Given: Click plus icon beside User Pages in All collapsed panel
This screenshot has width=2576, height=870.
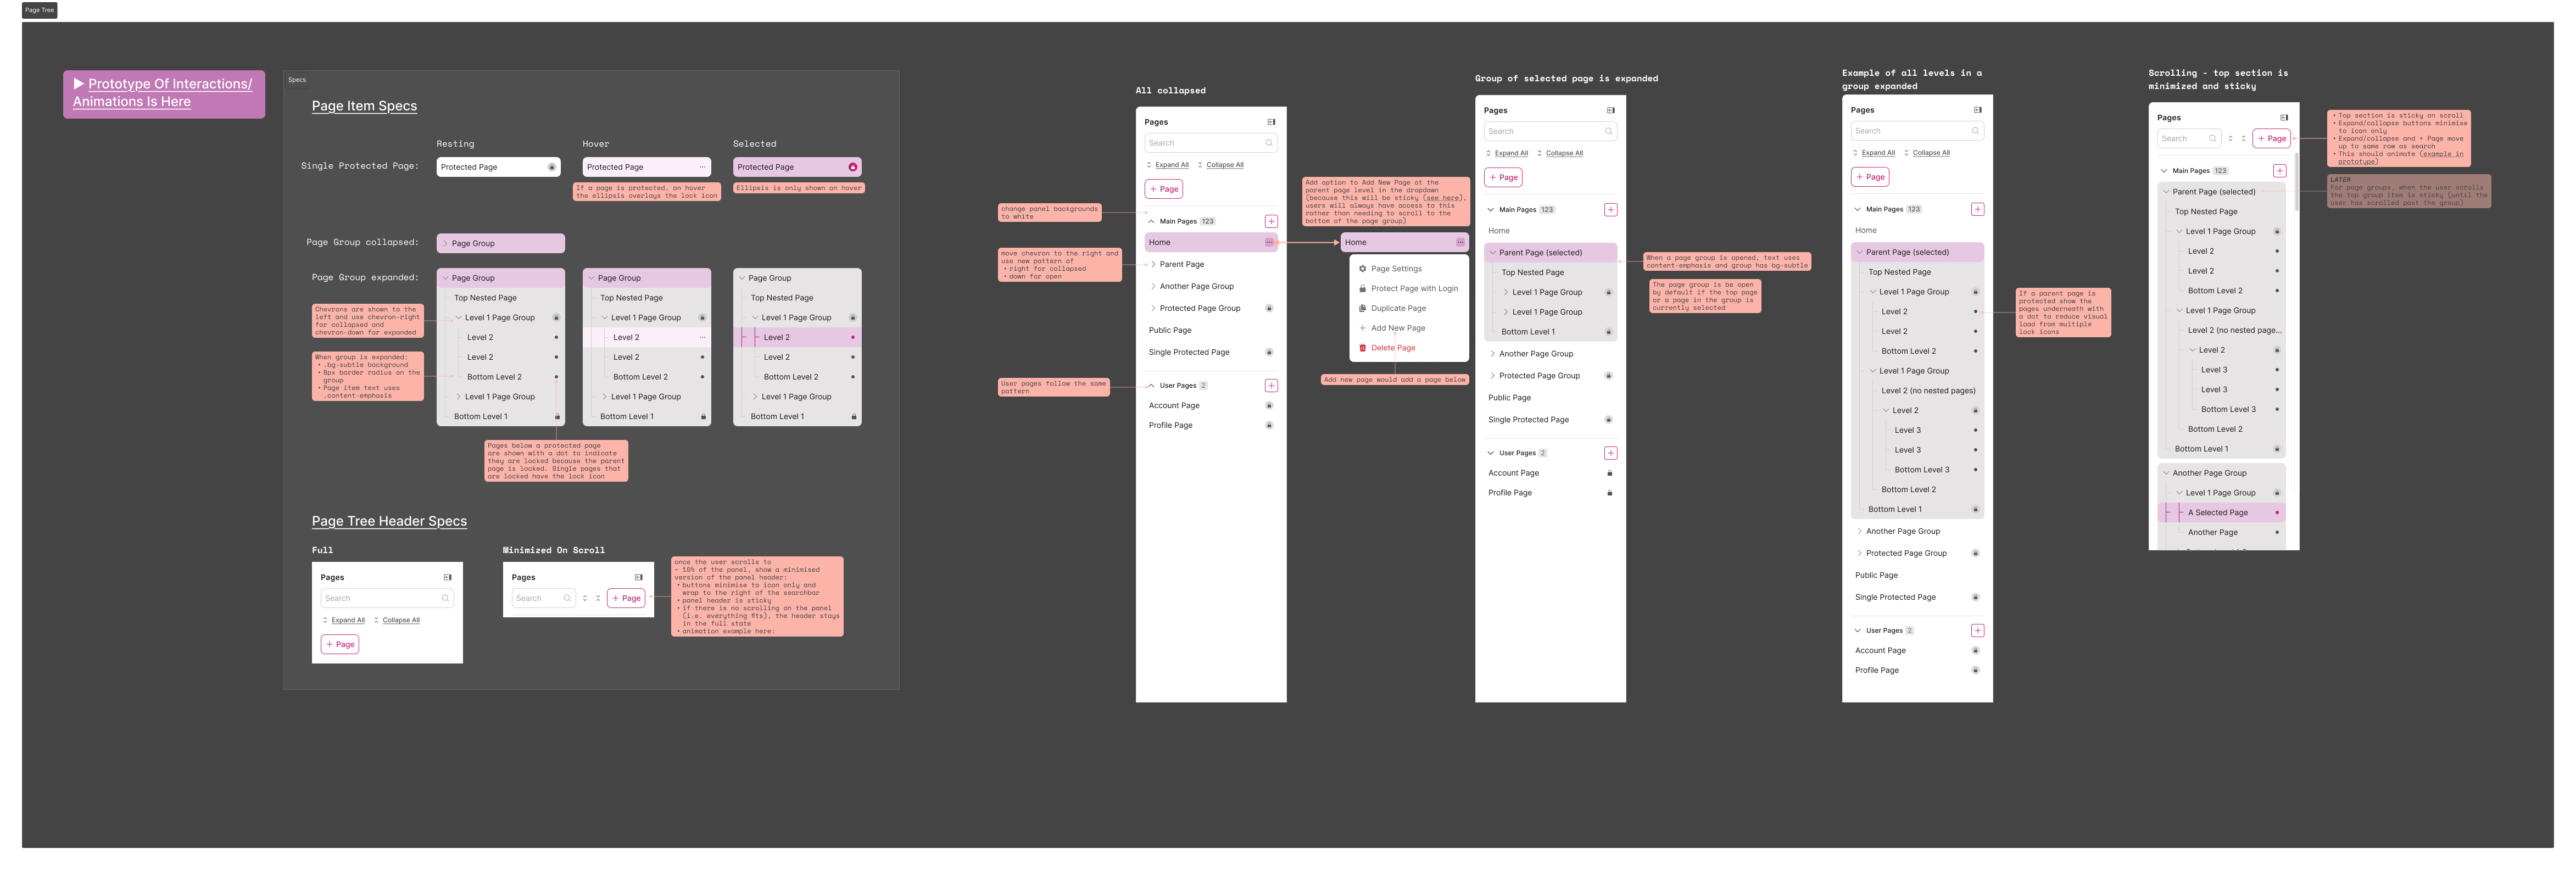Looking at the screenshot, I should [x=1271, y=385].
